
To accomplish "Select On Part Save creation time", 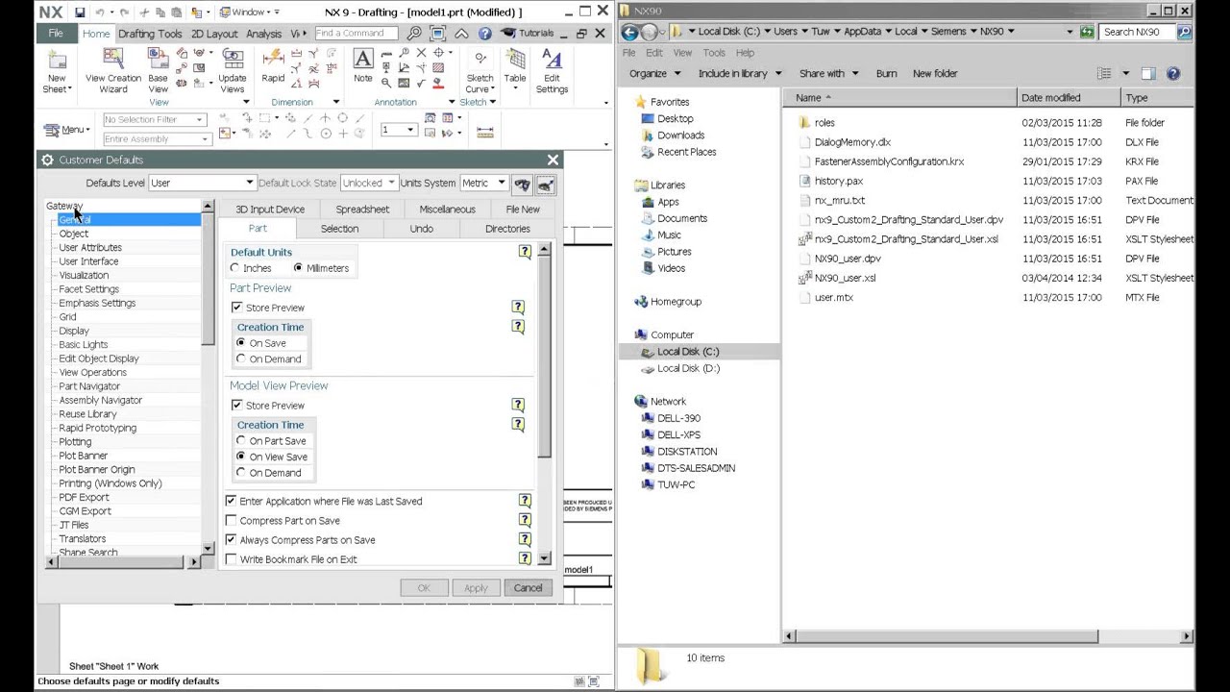I will click(x=241, y=441).
